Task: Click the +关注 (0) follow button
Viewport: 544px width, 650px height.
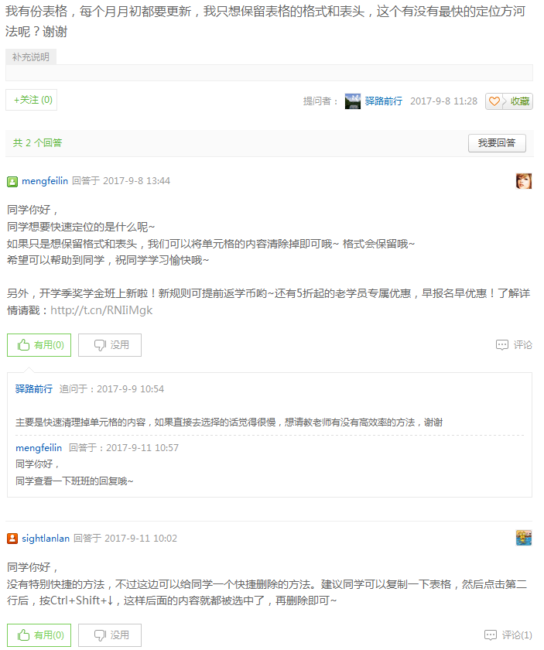Action: 31,100
